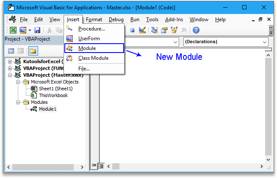Open the Format menu
This screenshot has width=277, height=178.
94,19
